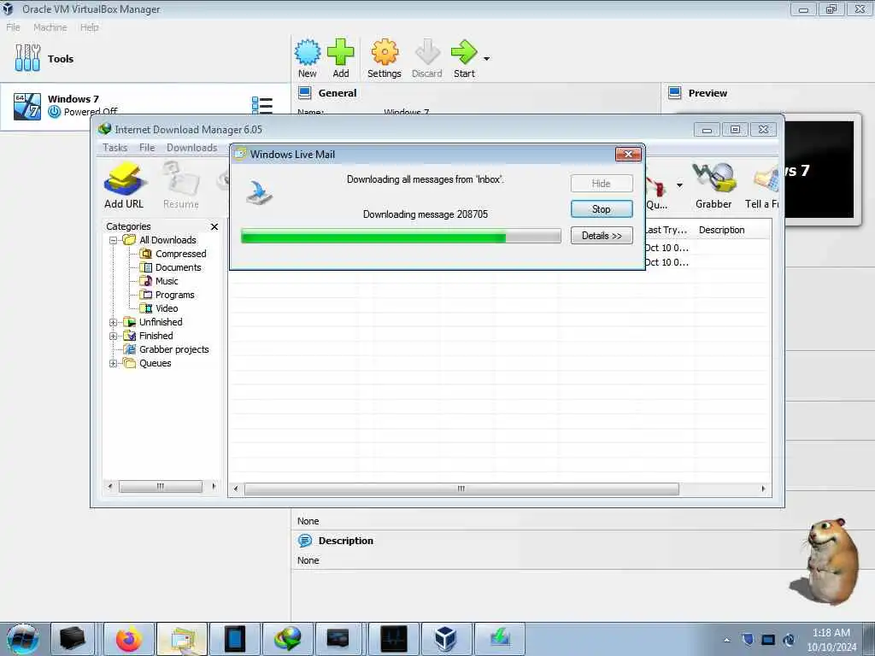
Task: Expand the Queues category node
Action: coord(113,364)
